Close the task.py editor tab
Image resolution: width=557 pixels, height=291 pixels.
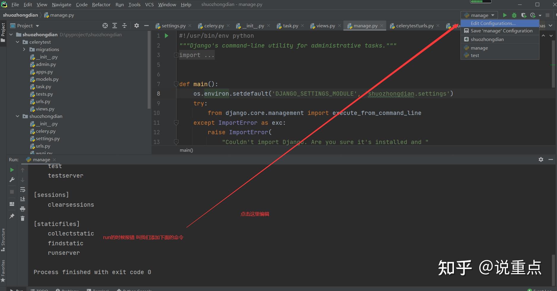(x=302, y=26)
